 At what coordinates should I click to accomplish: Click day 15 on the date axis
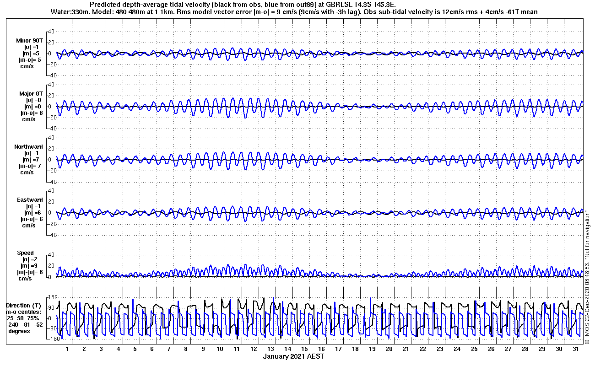click(304, 349)
